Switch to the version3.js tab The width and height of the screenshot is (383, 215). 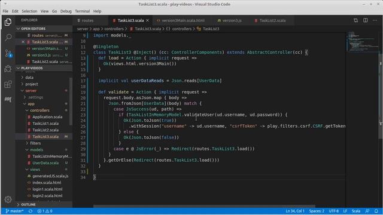232,20
